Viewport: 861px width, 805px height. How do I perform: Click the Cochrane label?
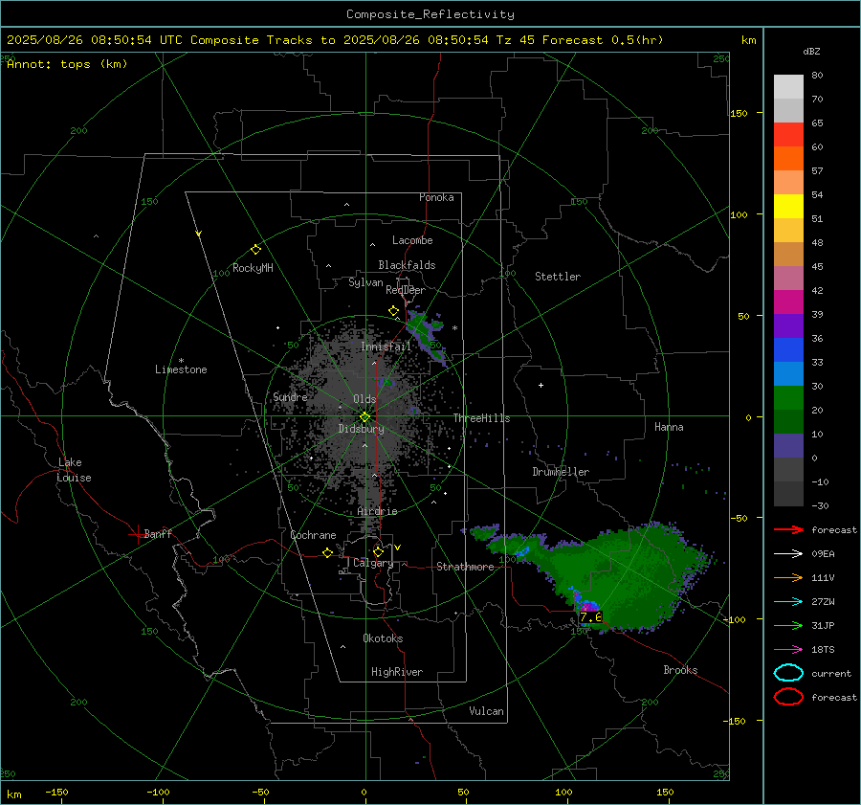pos(313,535)
